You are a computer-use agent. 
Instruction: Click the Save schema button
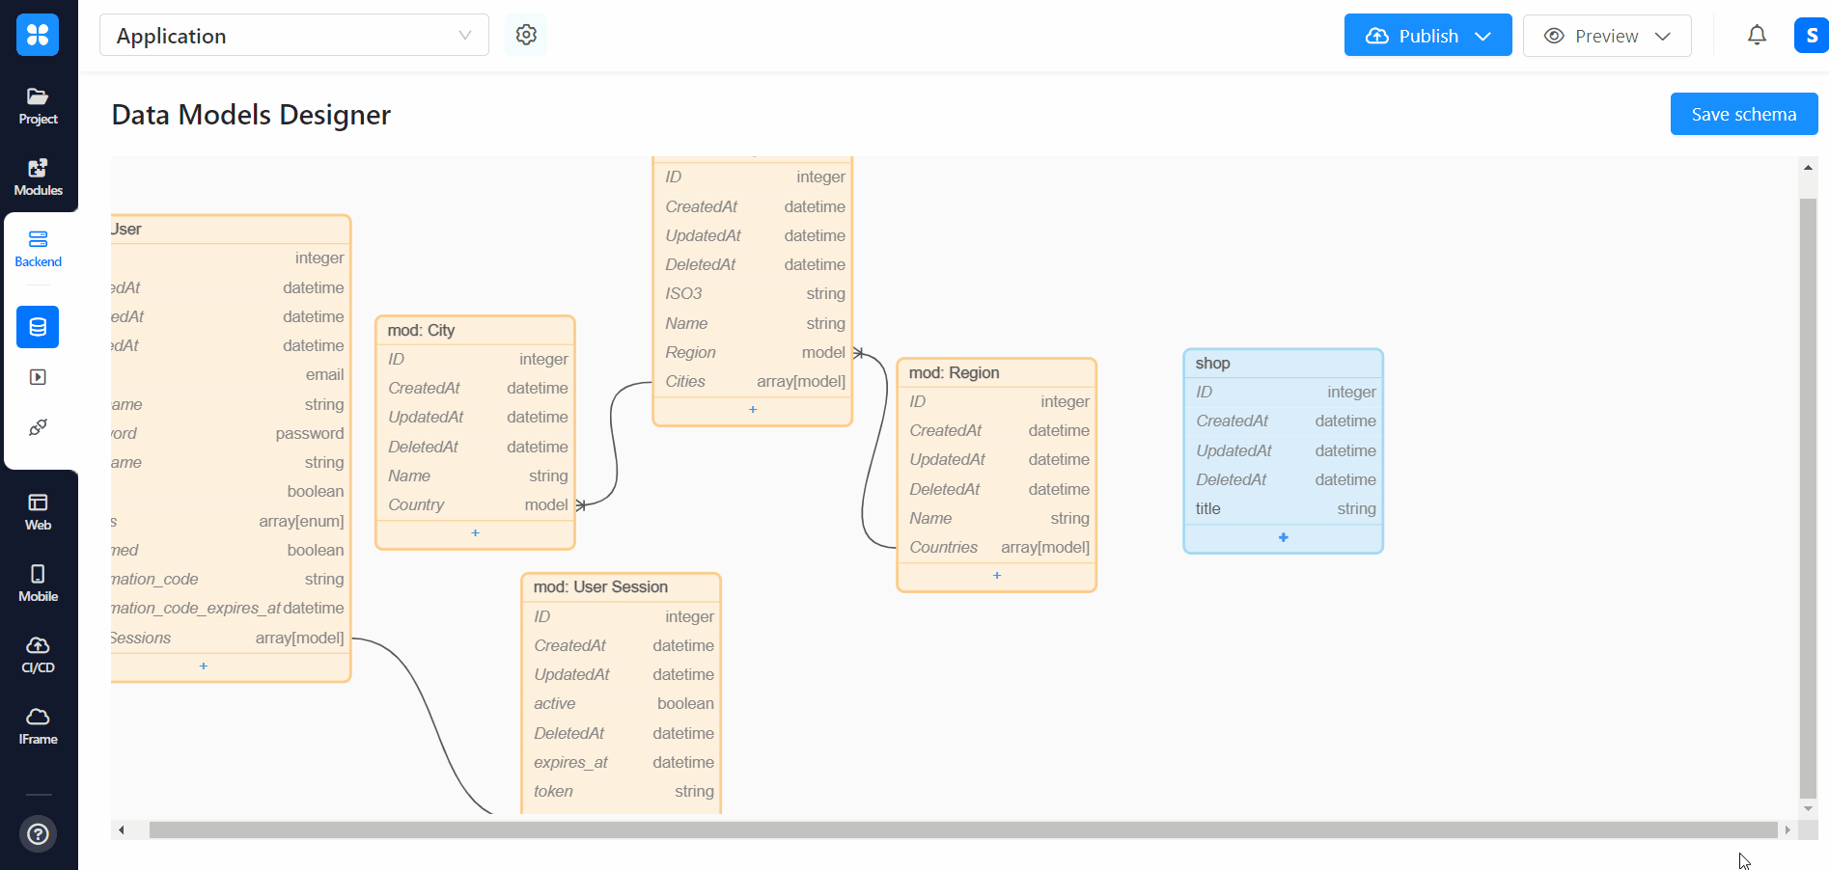point(1743,114)
